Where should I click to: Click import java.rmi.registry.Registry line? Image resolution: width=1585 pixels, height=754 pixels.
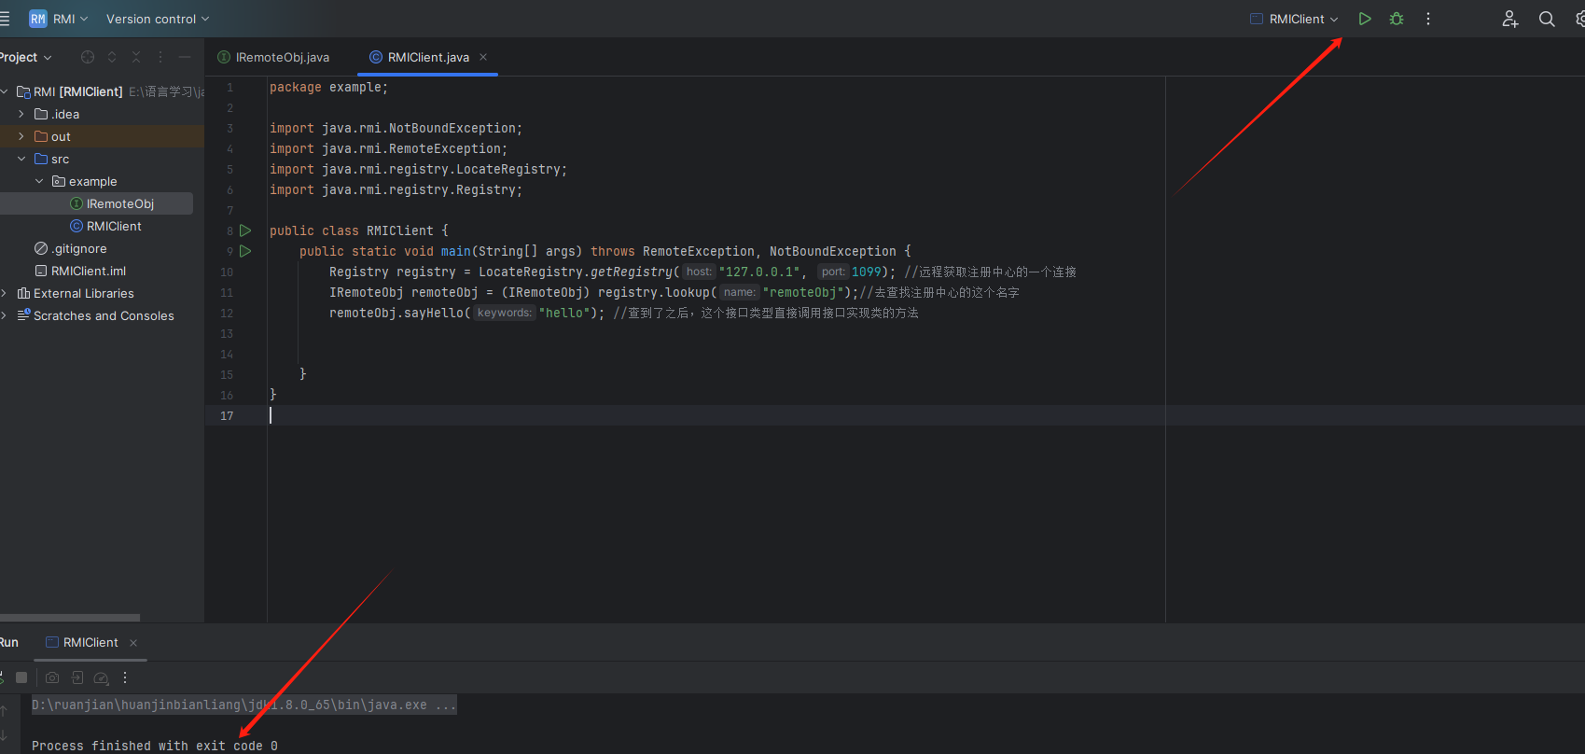(396, 189)
